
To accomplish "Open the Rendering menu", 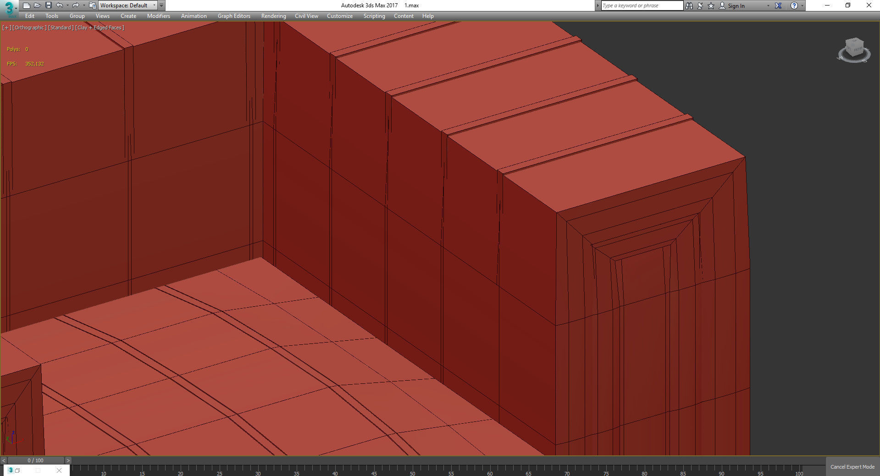I will (274, 16).
